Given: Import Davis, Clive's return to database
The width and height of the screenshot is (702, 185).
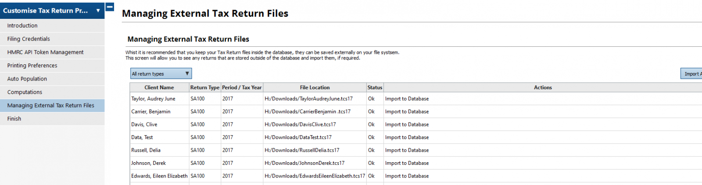Looking at the screenshot, I should 407,125.
